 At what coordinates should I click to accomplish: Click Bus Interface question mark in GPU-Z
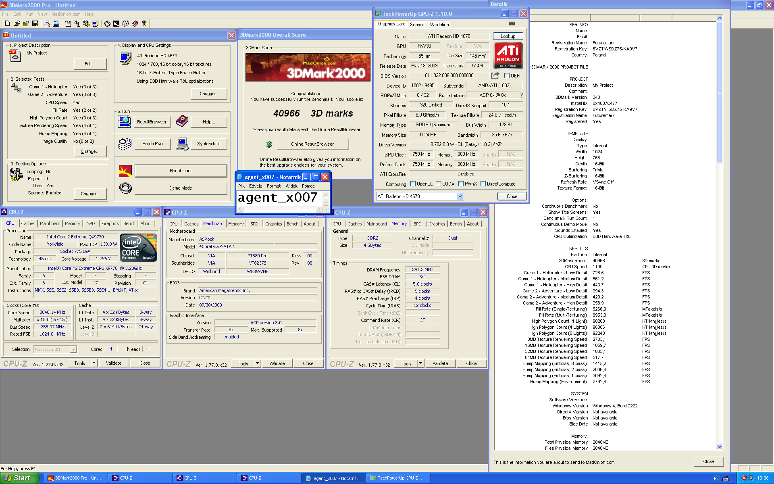521,95
